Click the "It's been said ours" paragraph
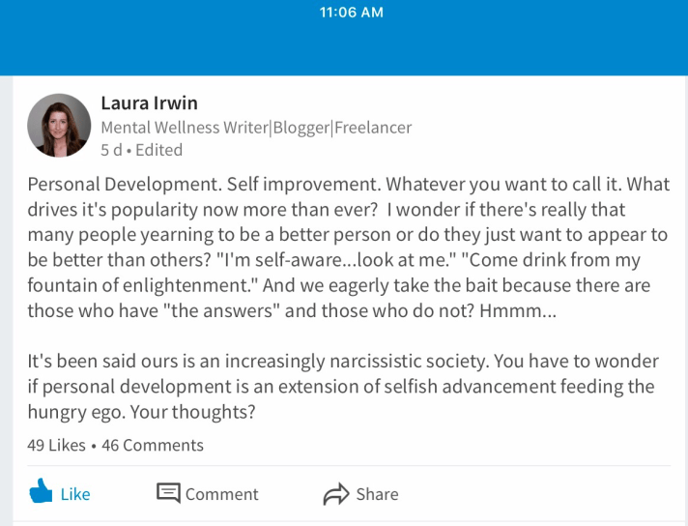The width and height of the screenshot is (688, 526). click(342, 362)
